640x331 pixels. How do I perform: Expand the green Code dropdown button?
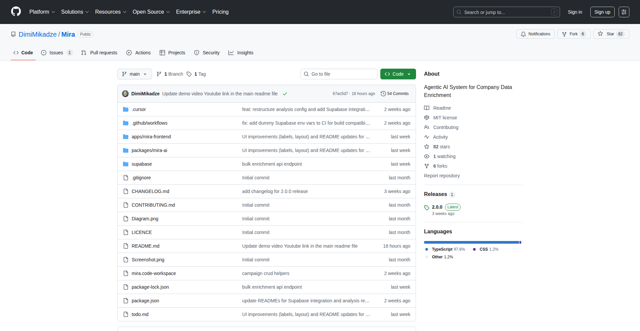pyautogui.click(x=398, y=74)
